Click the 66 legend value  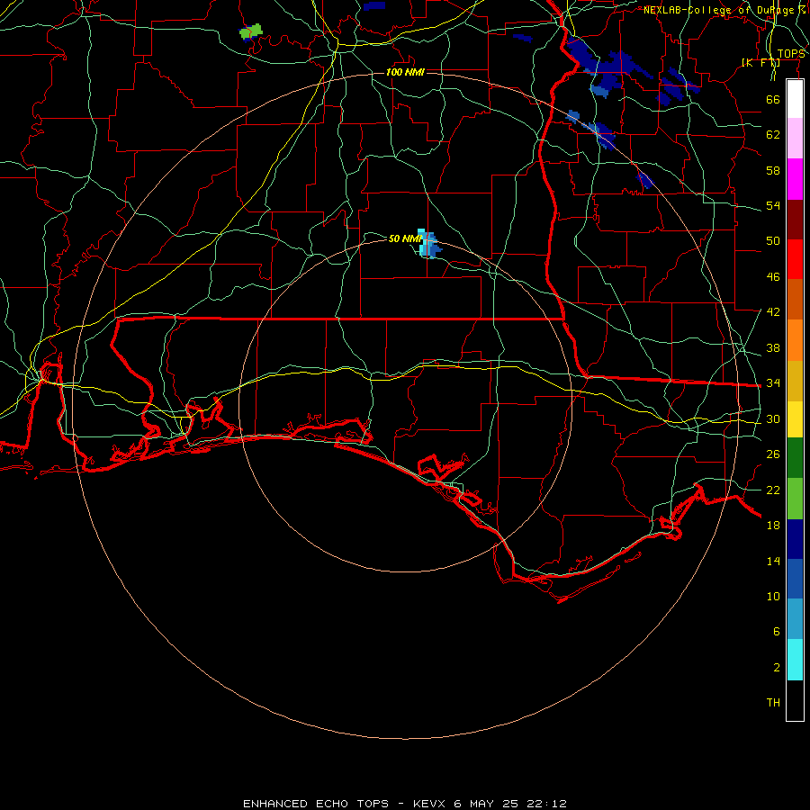tap(773, 99)
